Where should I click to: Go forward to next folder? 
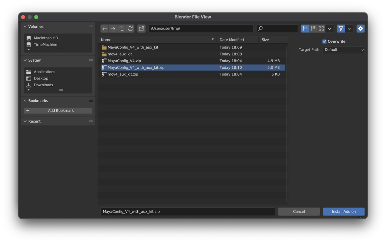click(113, 29)
